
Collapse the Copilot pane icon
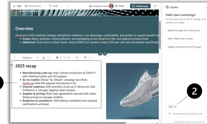(155, 6)
